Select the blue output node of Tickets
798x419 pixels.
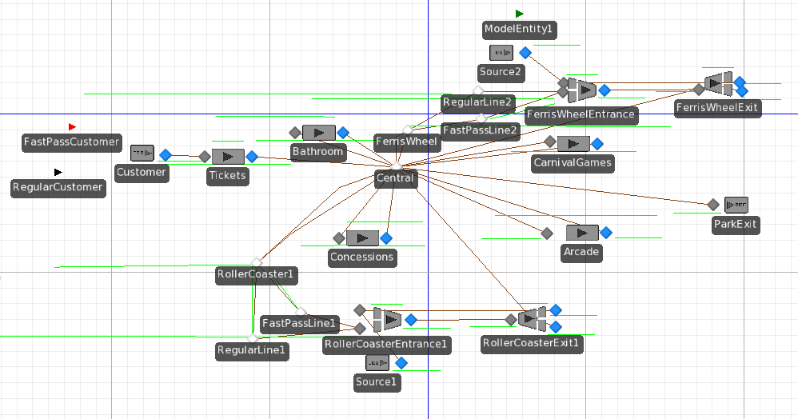252,157
